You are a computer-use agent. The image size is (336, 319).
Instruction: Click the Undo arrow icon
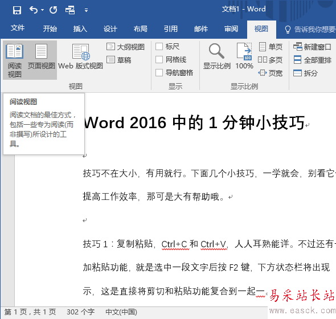tap(34, 10)
